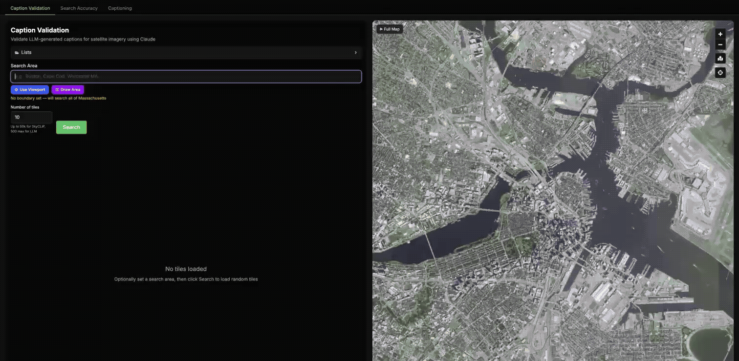Click the target icon in Use Viewport
This screenshot has width=739, height=361.
pos(16,90)
